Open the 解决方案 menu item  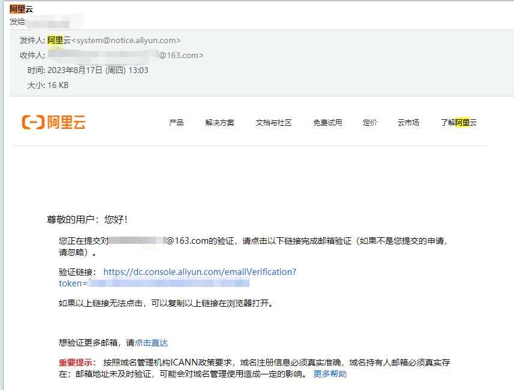pyautogui.click(x=220, y=122)
